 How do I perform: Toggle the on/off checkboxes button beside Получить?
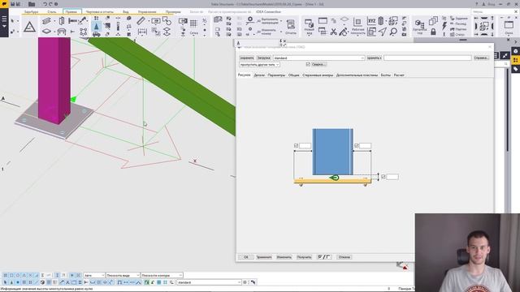point(324,257)
